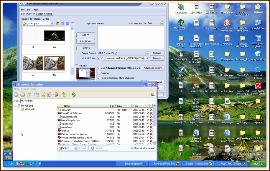
Task: Switch to the Batch Rename tab
Action: pos(45,14)
